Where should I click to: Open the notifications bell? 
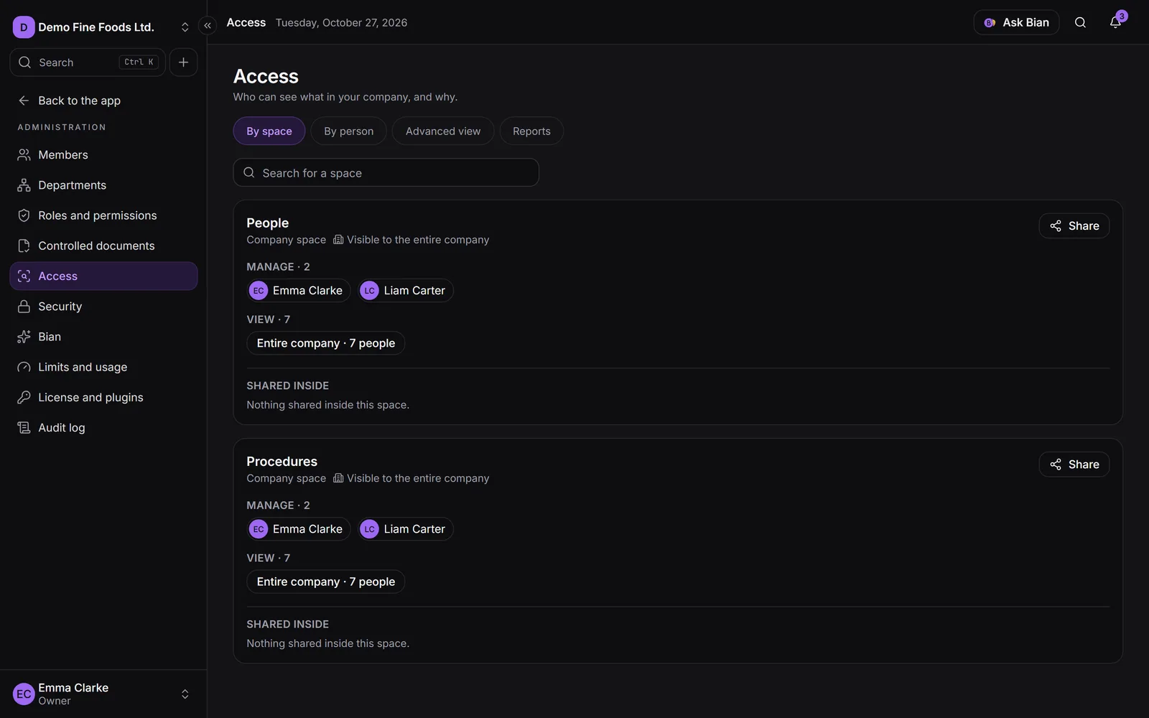tap(1115, 22)
